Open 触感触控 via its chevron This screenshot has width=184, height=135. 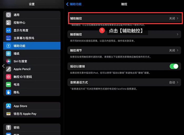(x=177, y=34)
